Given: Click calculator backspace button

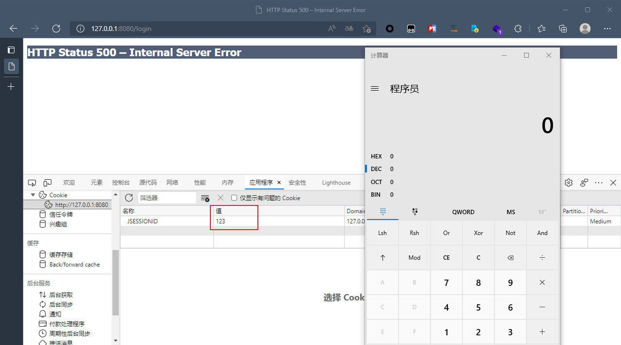Looking at the screenshot, I should (510, 258).
